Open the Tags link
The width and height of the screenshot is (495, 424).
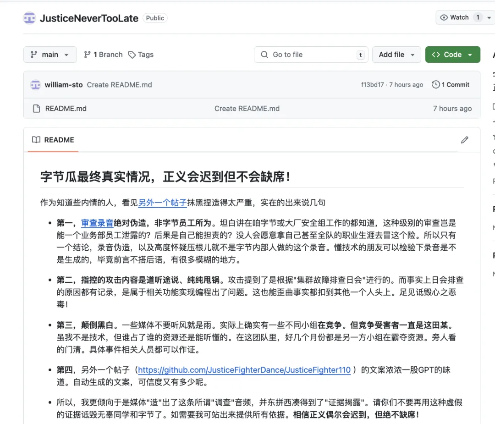(x=141, y=55)
